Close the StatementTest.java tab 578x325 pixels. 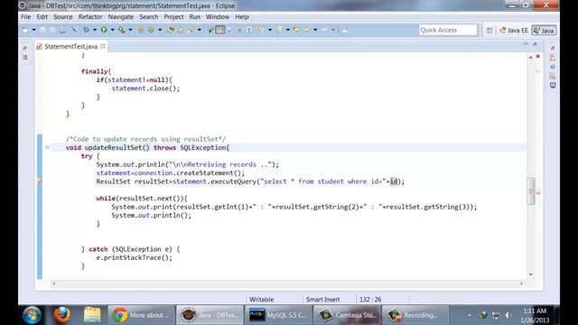[x=103, y=46]
